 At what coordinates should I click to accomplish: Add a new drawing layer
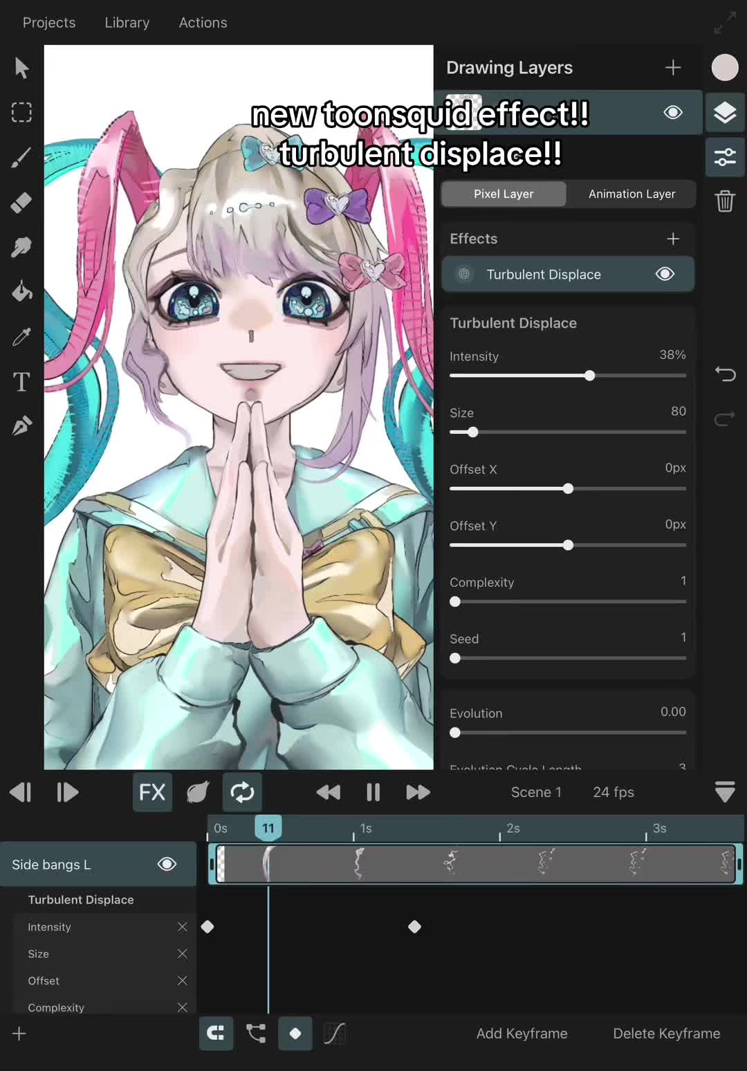coord(673,67)
